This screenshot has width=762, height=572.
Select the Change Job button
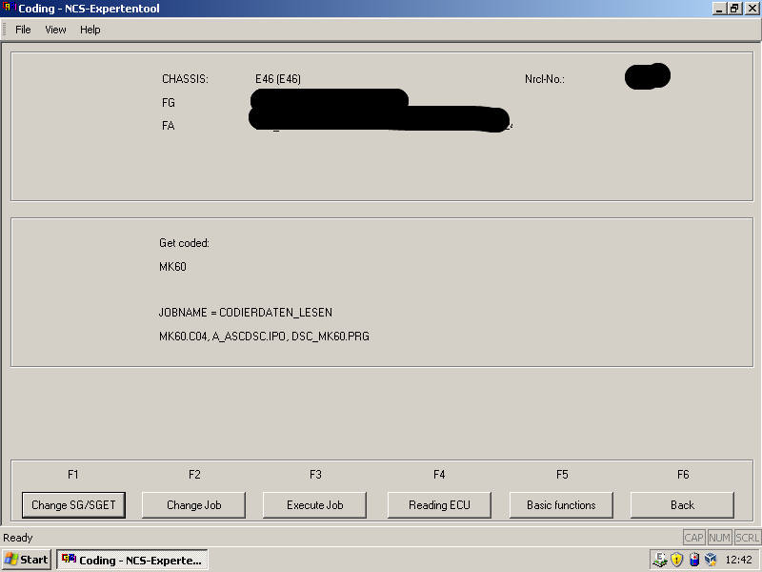(x=194, y=505)
